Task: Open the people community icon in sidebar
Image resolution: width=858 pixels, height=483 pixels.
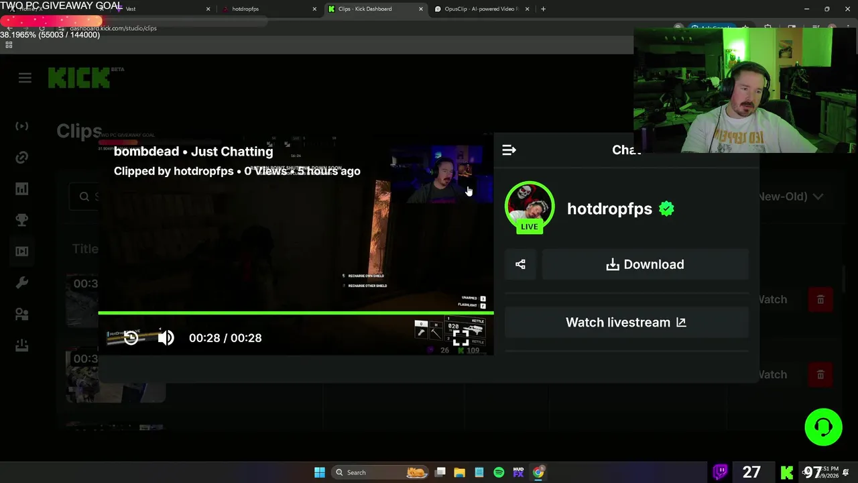Action: coord(22,314)
